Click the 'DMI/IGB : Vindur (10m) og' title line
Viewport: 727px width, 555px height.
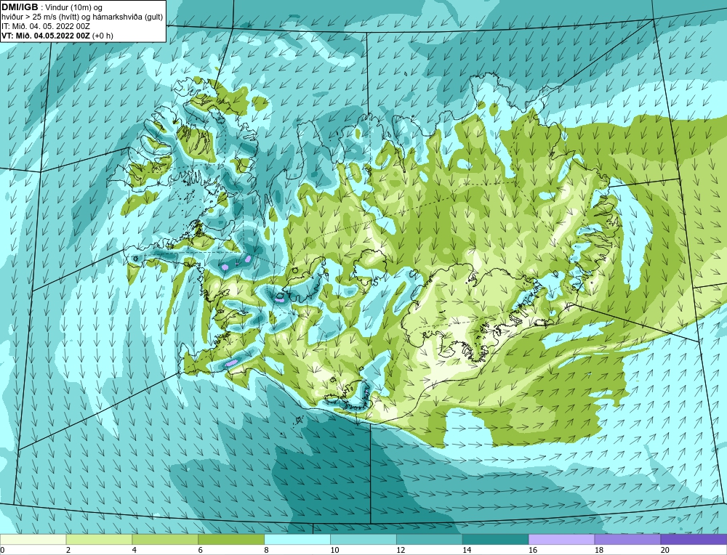pos(52,7)
